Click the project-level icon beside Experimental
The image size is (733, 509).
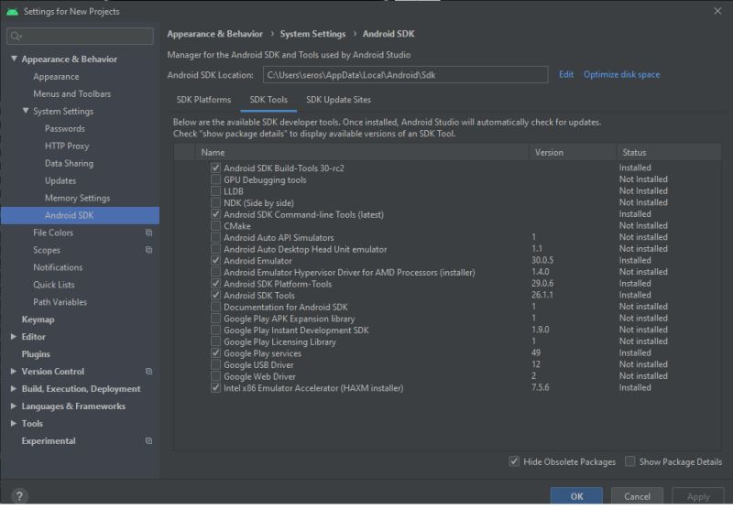tap(148, 441)
